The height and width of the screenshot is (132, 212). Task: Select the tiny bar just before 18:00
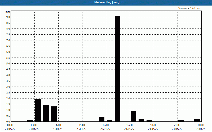pos(149,121)
